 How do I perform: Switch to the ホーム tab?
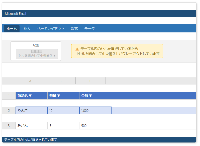12,29
